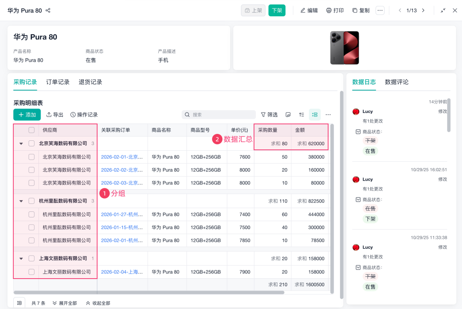Viewport: 462px width, 309px height.
Task: Check the row with order 2026-02-04-上海
Action: click(32, 272)
